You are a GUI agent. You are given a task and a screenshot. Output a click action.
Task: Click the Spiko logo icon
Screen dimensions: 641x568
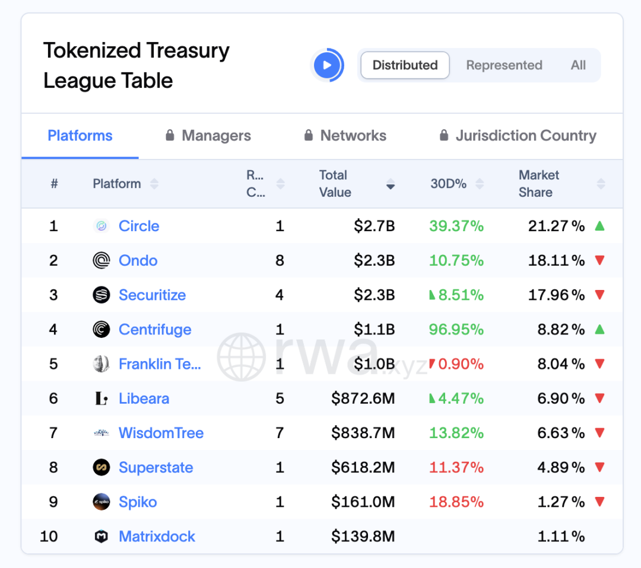point(101,502)
